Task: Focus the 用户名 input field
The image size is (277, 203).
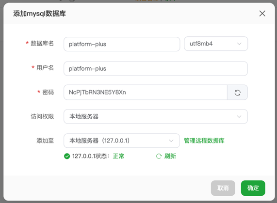Action: click(x=156, y=69)
